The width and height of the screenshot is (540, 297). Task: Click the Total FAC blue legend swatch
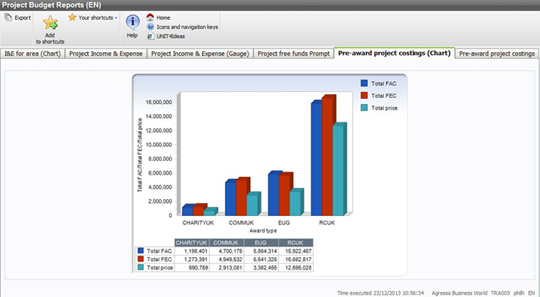click(x=364, y=83)
